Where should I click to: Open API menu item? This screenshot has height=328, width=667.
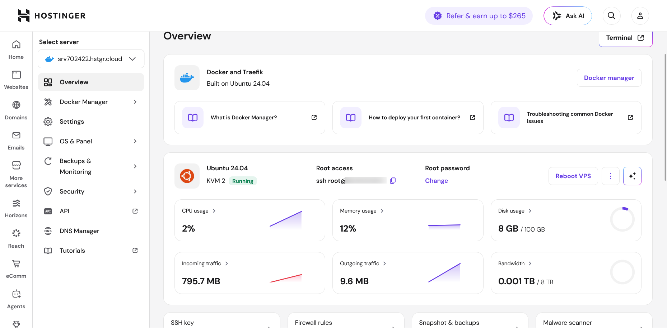(91, 211)
